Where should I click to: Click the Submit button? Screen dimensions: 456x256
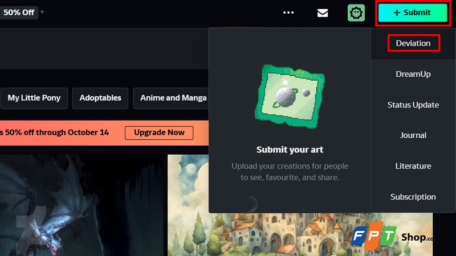point(412,13)
